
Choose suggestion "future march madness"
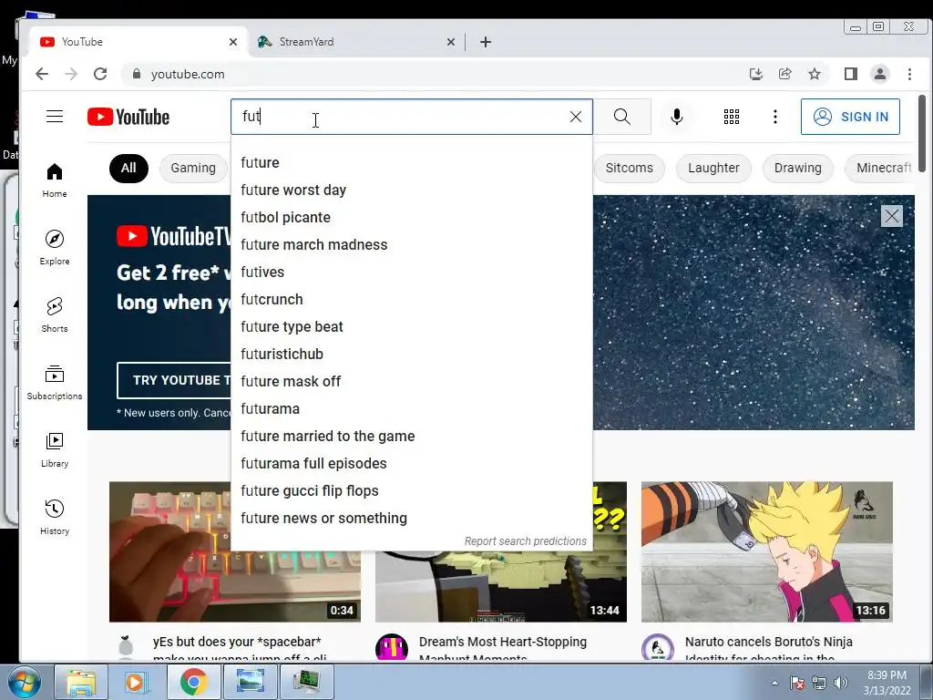point(412,244)
